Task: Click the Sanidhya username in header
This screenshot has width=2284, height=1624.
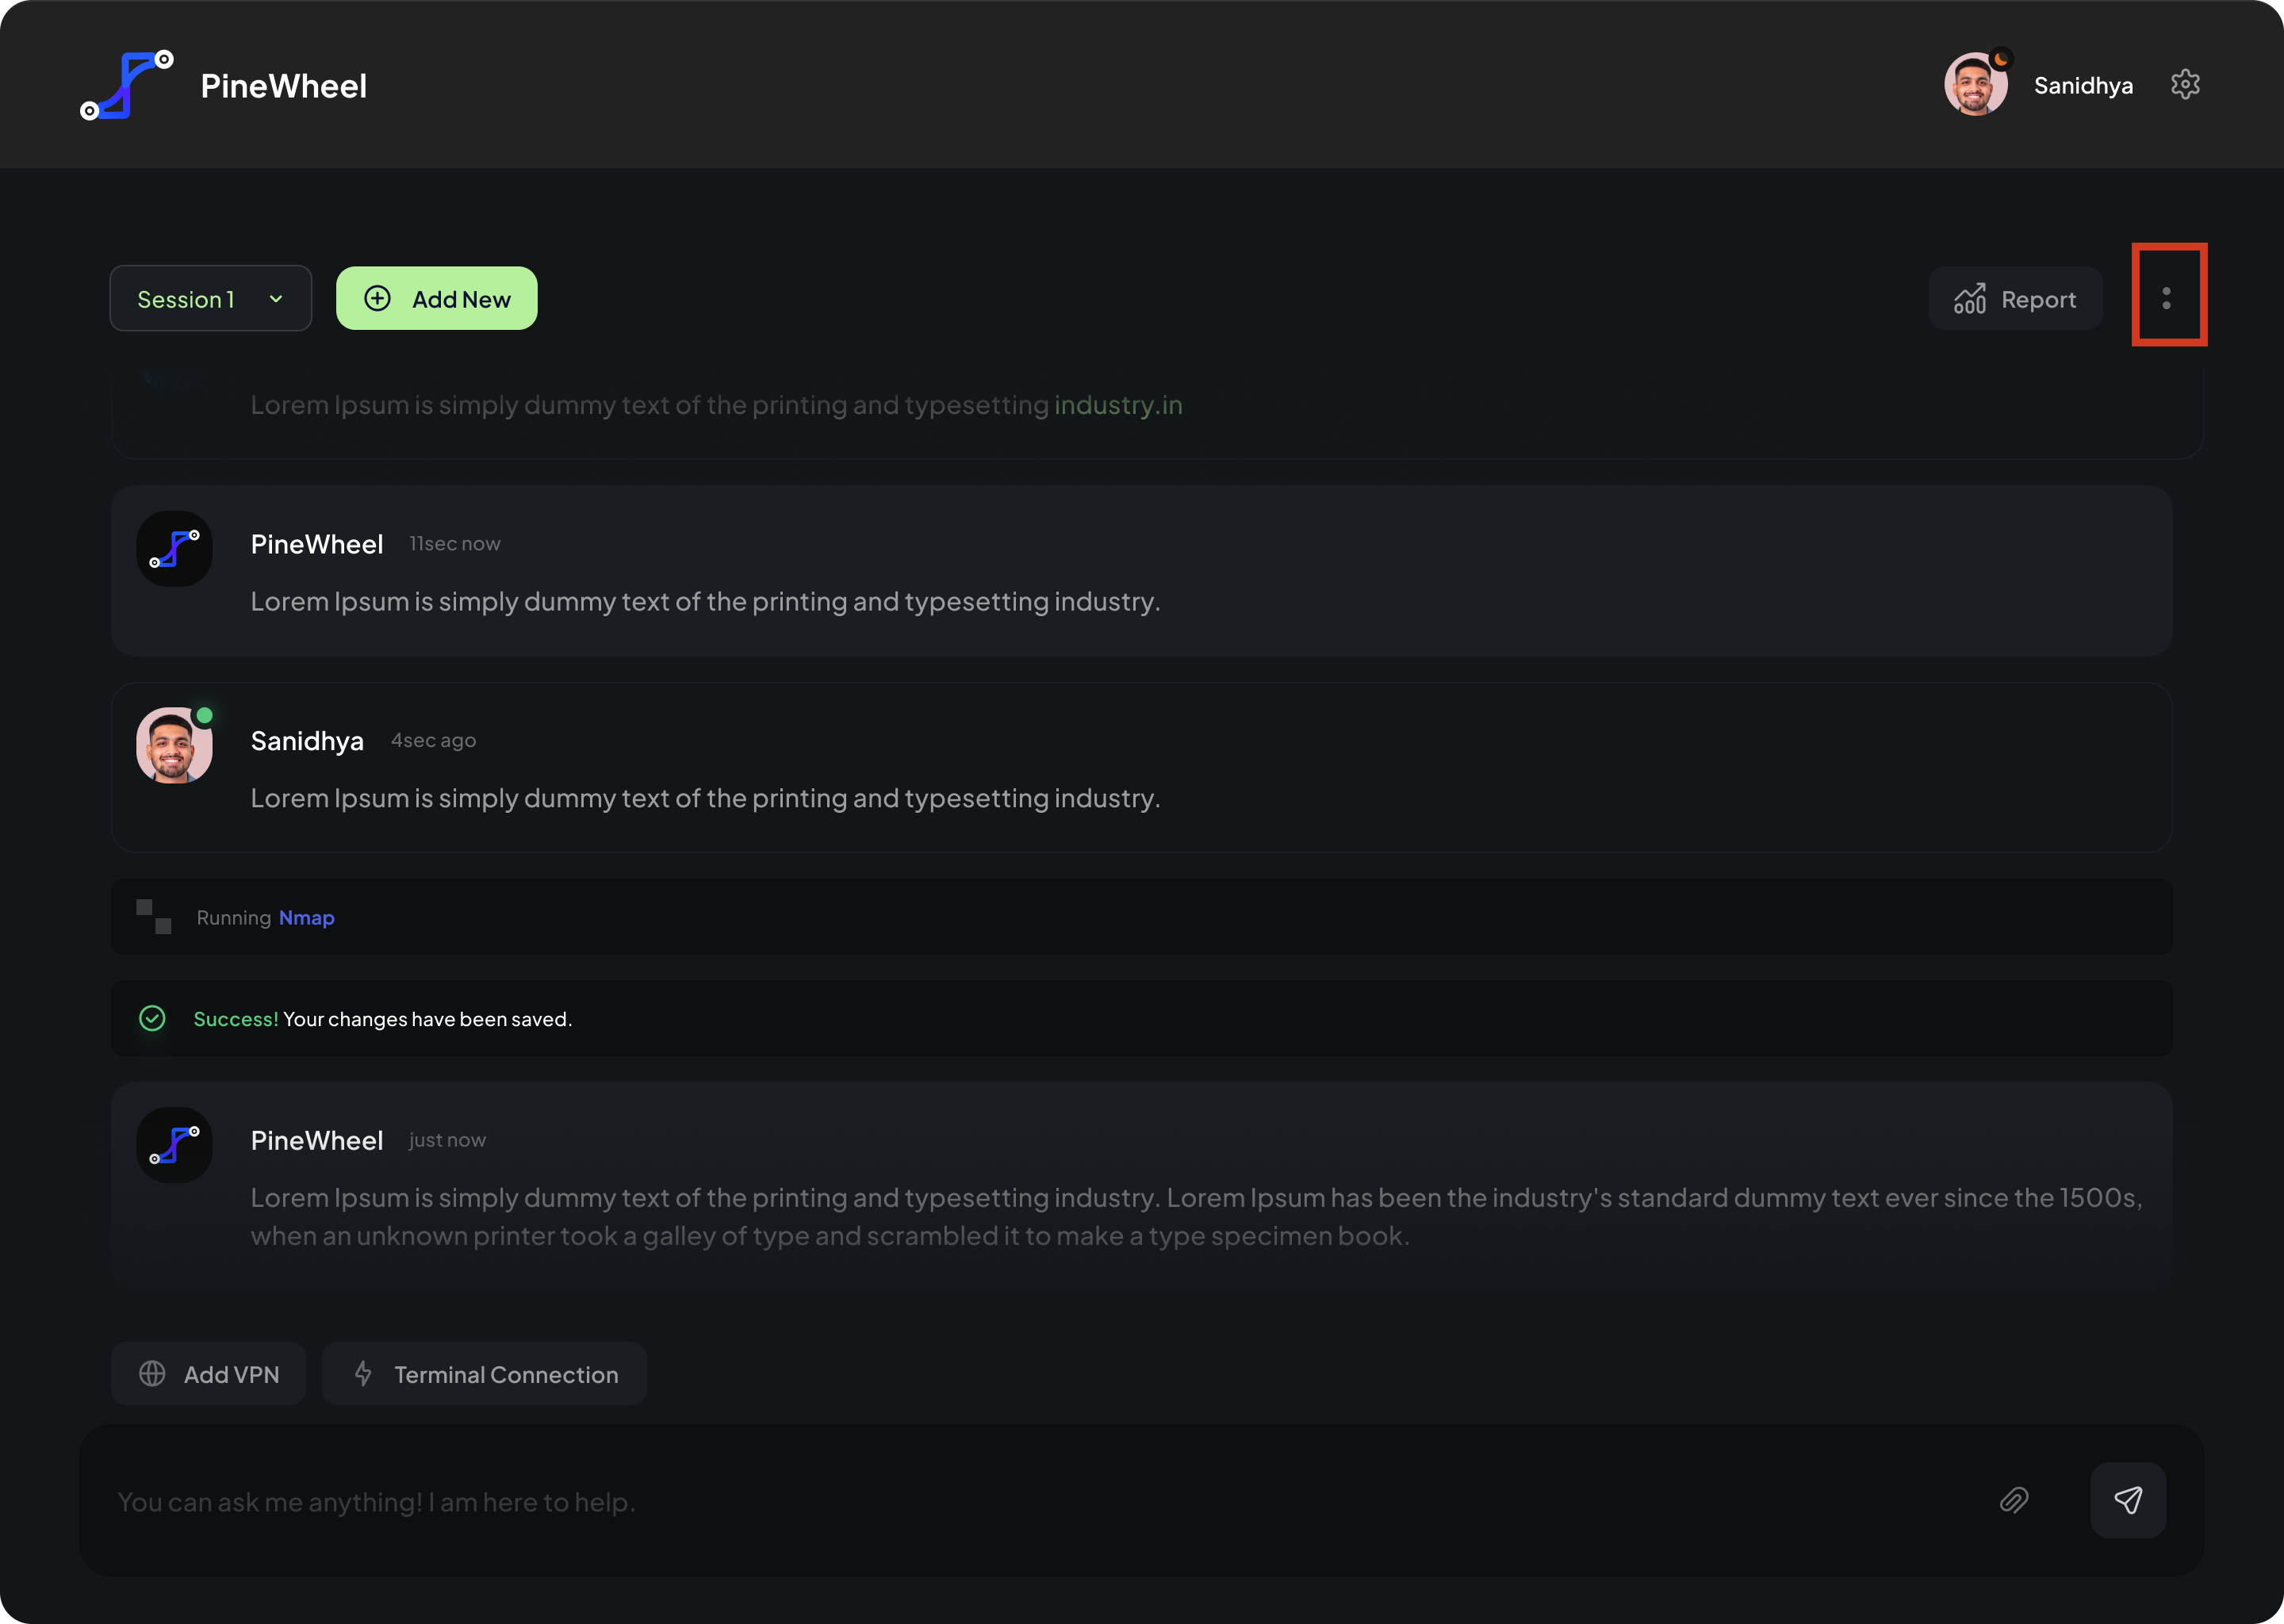Action: point(2083,85)
